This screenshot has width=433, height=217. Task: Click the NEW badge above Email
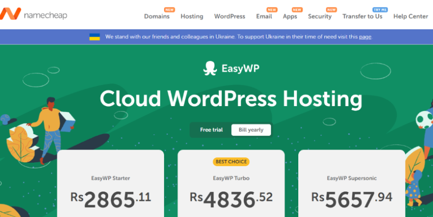(x=272, y=10)
